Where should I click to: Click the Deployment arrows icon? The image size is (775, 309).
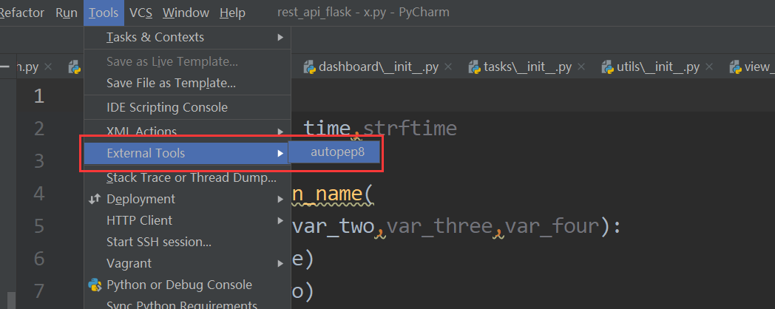click(x=95, y=199)
